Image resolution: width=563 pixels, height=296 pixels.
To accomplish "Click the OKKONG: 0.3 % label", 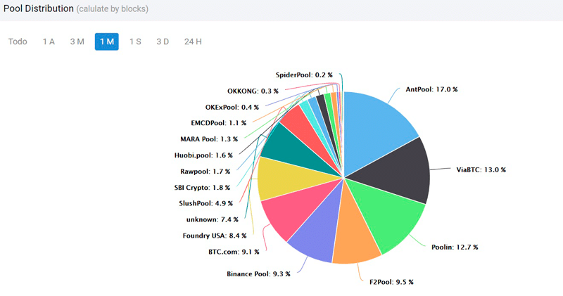I will 253,91.
